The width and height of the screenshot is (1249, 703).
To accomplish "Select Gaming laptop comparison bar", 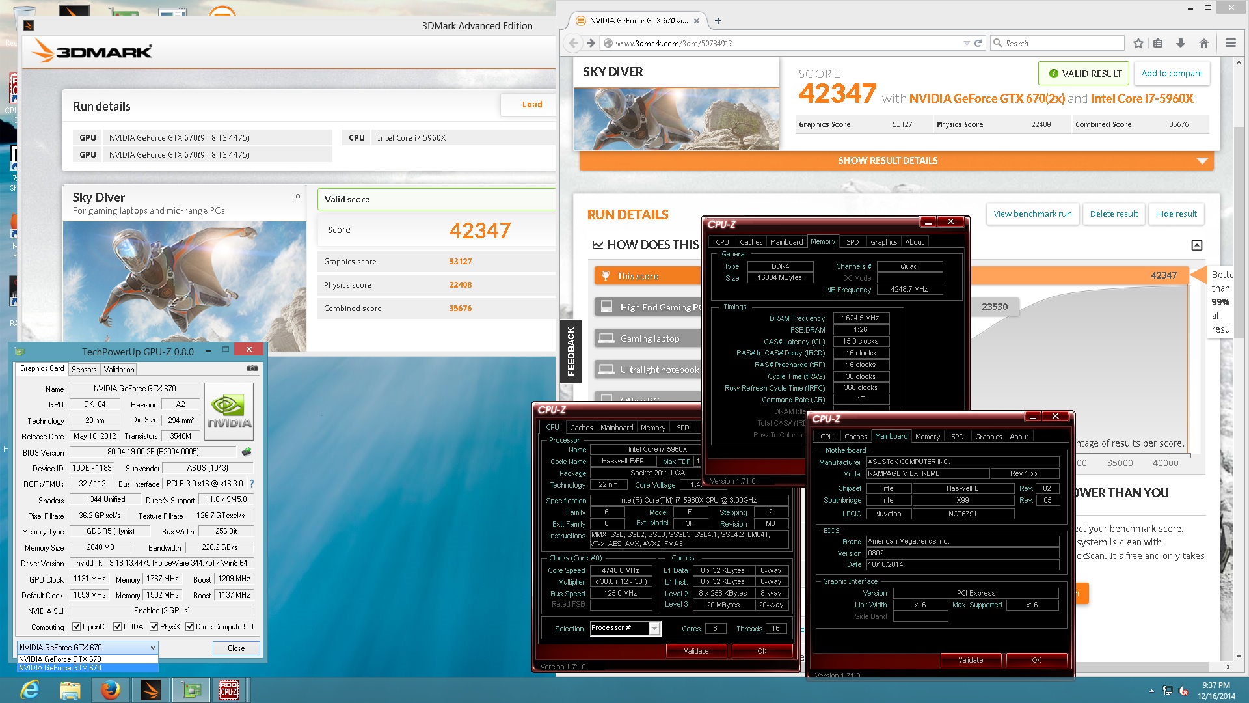I will (648, 338).
